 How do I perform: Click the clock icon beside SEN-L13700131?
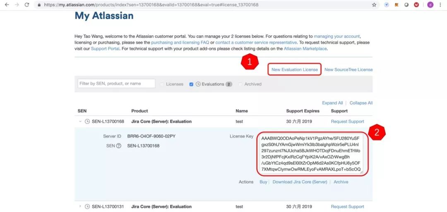[87, 207]
